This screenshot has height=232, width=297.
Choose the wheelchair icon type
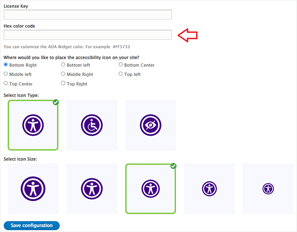pos(92,125)
